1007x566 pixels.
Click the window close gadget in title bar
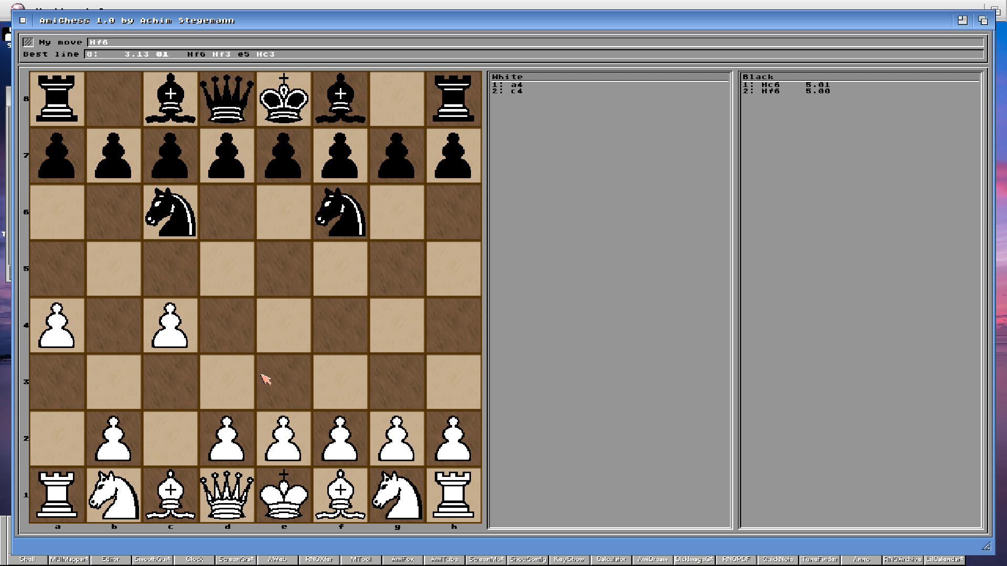23,20
